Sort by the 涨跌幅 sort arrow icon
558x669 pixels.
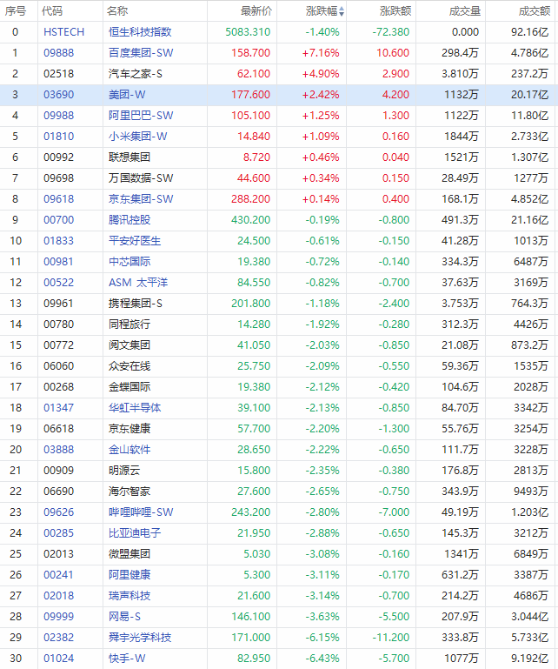(x=342, y=11)
